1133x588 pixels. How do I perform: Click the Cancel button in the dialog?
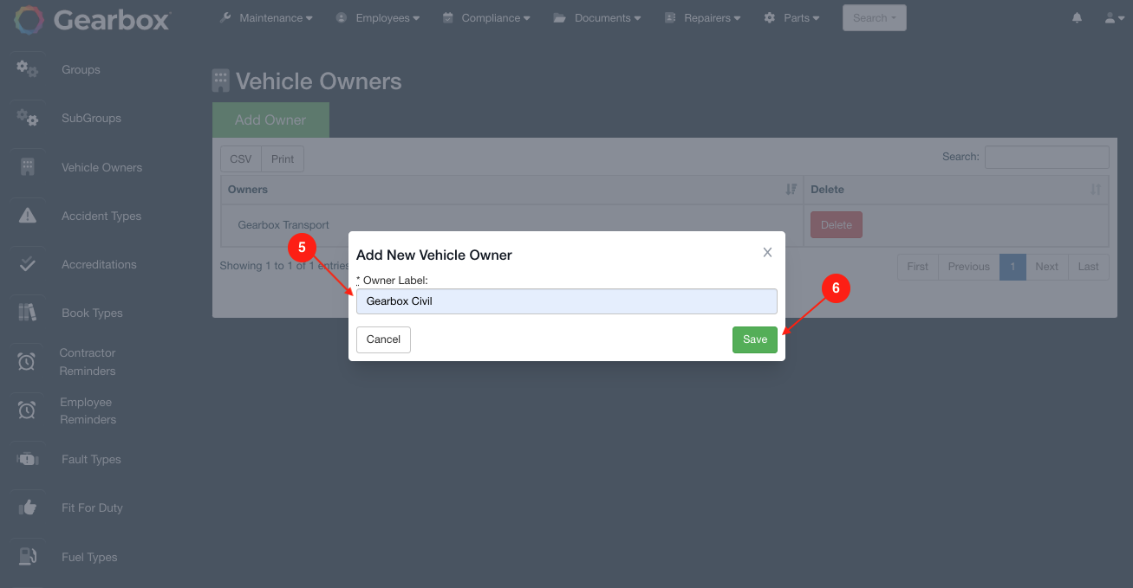pyautogui.click(x=383, y=339)
